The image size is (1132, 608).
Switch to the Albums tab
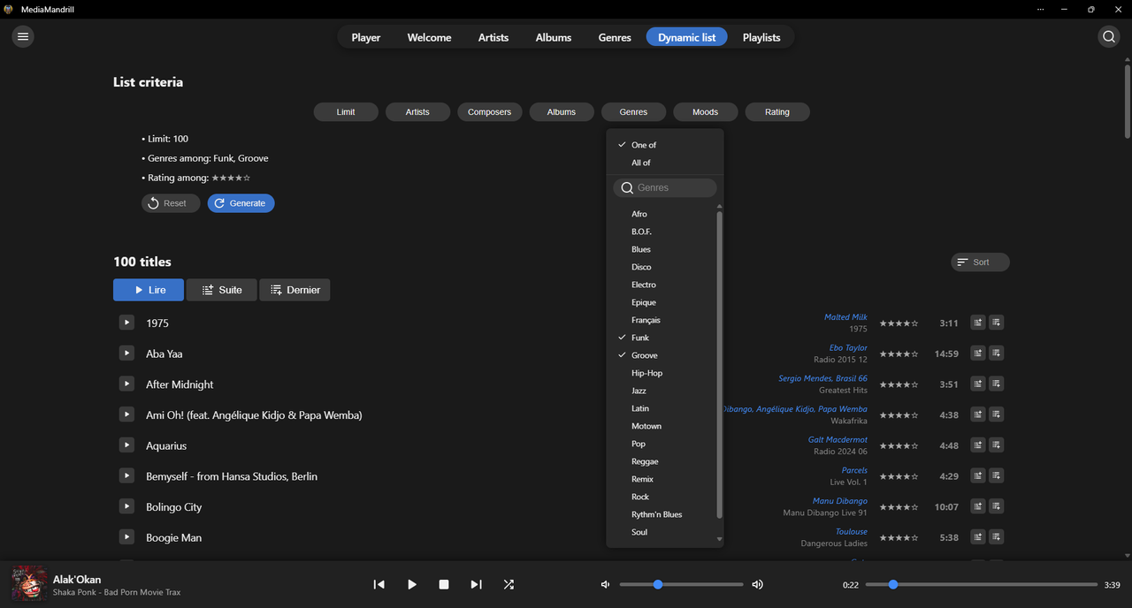pos(554,37)
